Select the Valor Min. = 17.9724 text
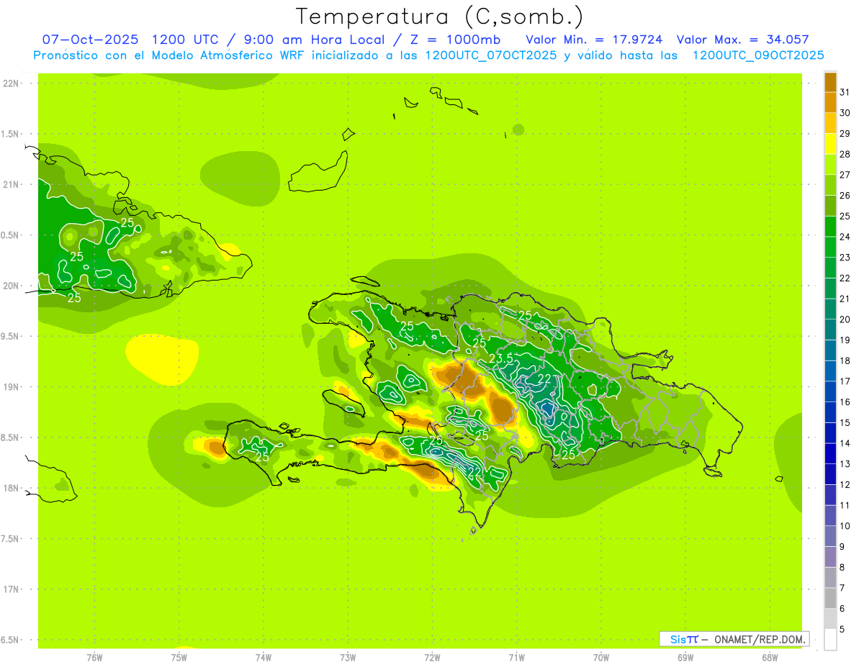 click(x=594, y=40)
